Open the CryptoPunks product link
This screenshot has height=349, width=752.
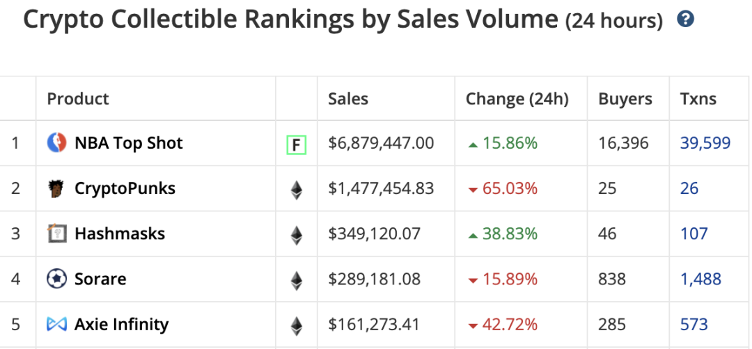point(125,188)
